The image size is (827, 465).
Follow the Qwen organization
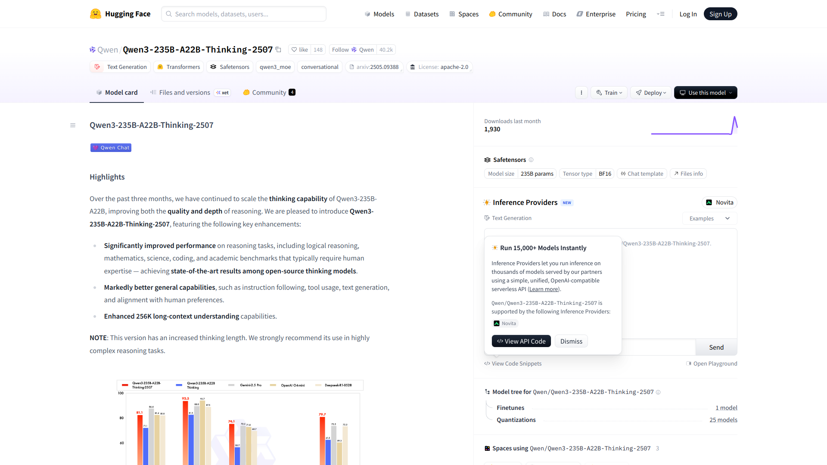click(x=341, y=50)
